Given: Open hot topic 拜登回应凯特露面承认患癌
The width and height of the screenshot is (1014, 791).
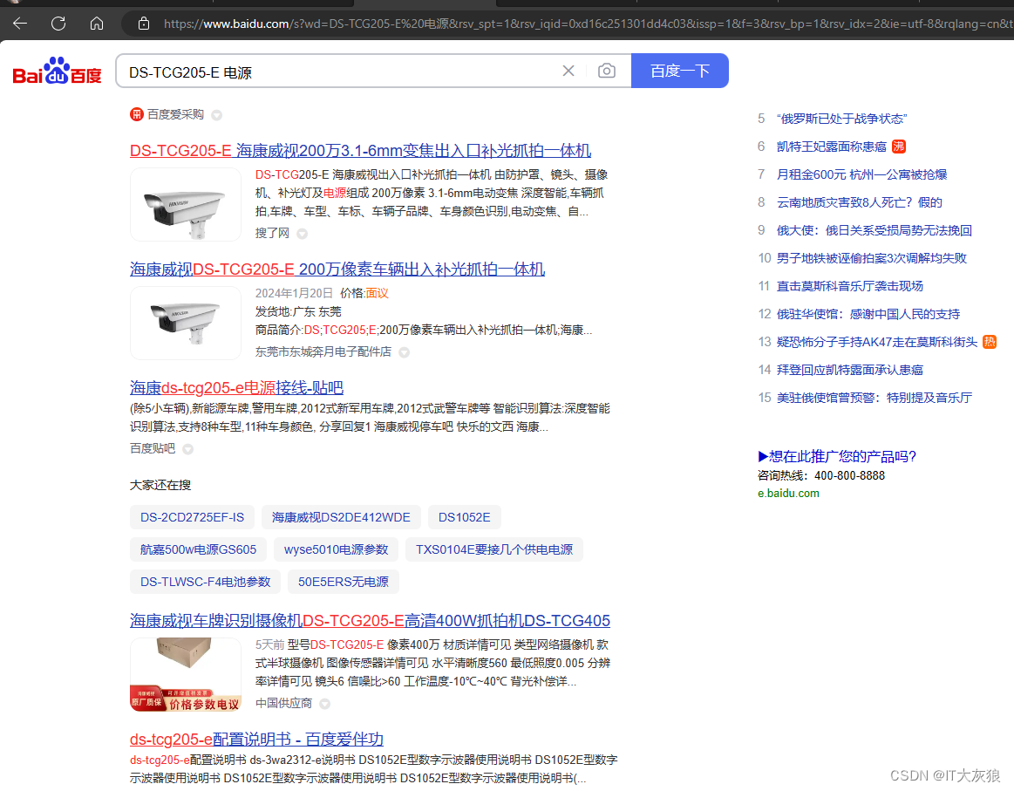Looking at the screenshot, I should tap(849, 370).
